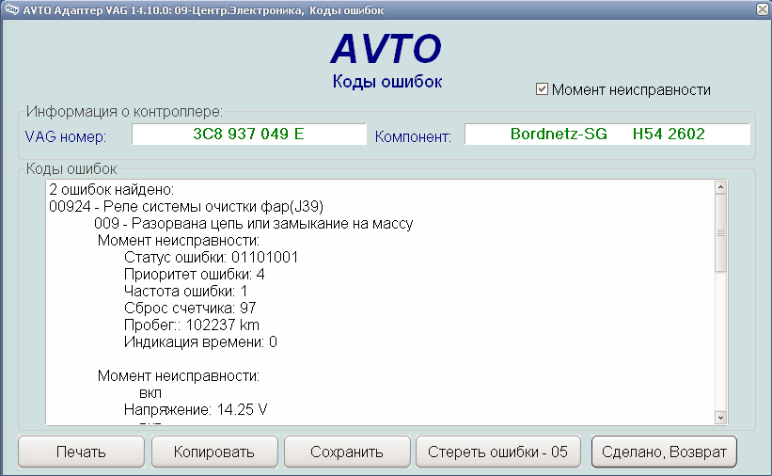Select fault line '00924 - Реле системы очистки фар(J39)'
This screenshot has height=476, width=772.
tap(186, 206)
